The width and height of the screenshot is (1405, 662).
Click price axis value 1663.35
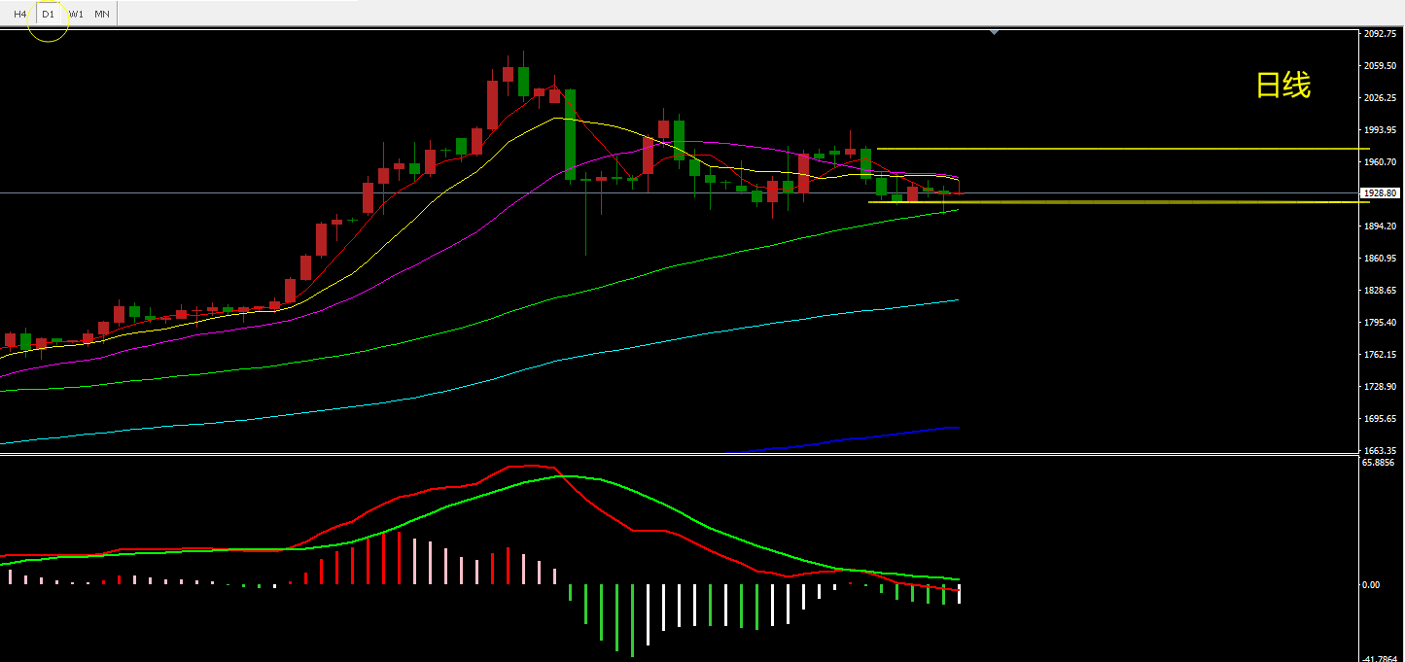coord(1381,450)
